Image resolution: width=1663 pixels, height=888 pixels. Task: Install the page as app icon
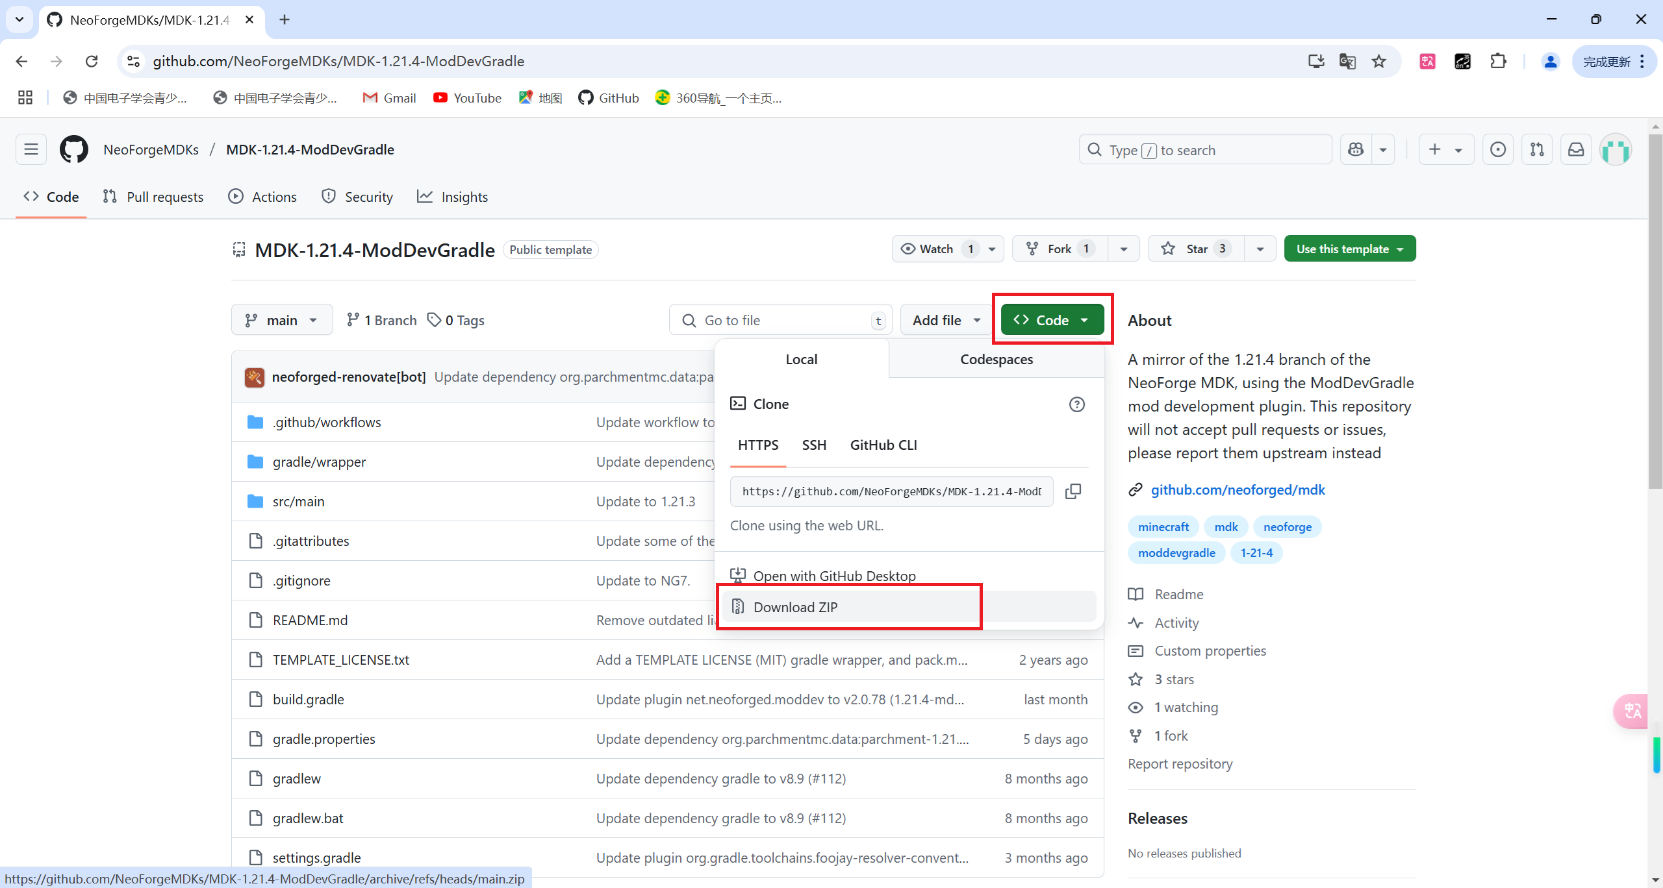pos(1316,61)
